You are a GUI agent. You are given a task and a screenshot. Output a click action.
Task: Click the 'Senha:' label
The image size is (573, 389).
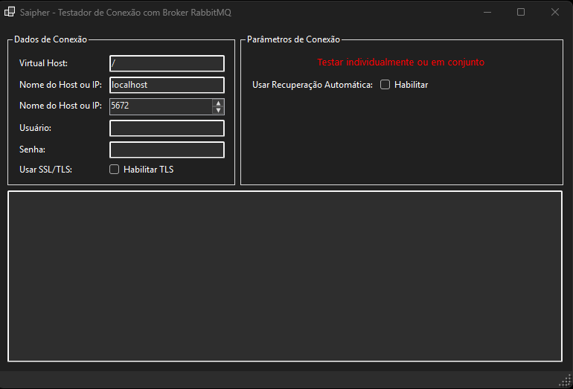point(32,150)
